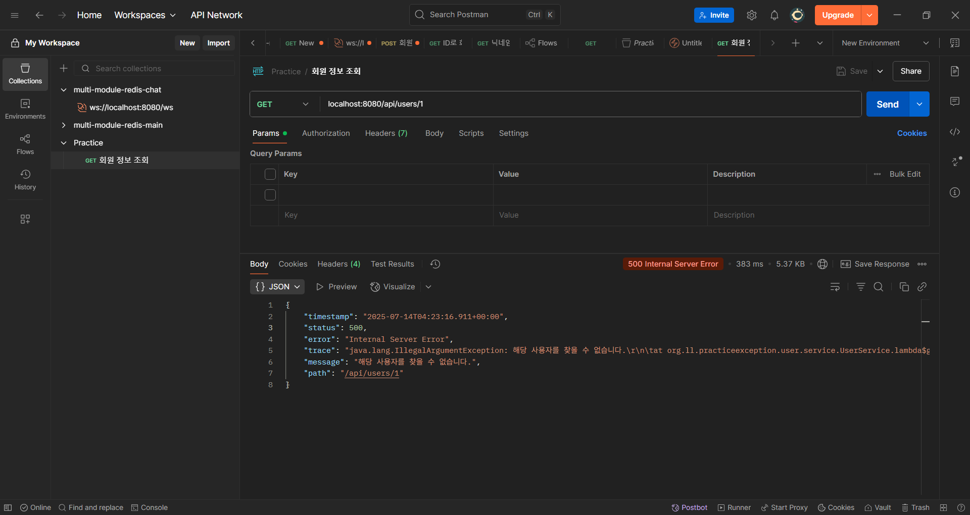This screenshot has height=515, width=970.
Task: Filter the response body
Action: tap(861, 287)
